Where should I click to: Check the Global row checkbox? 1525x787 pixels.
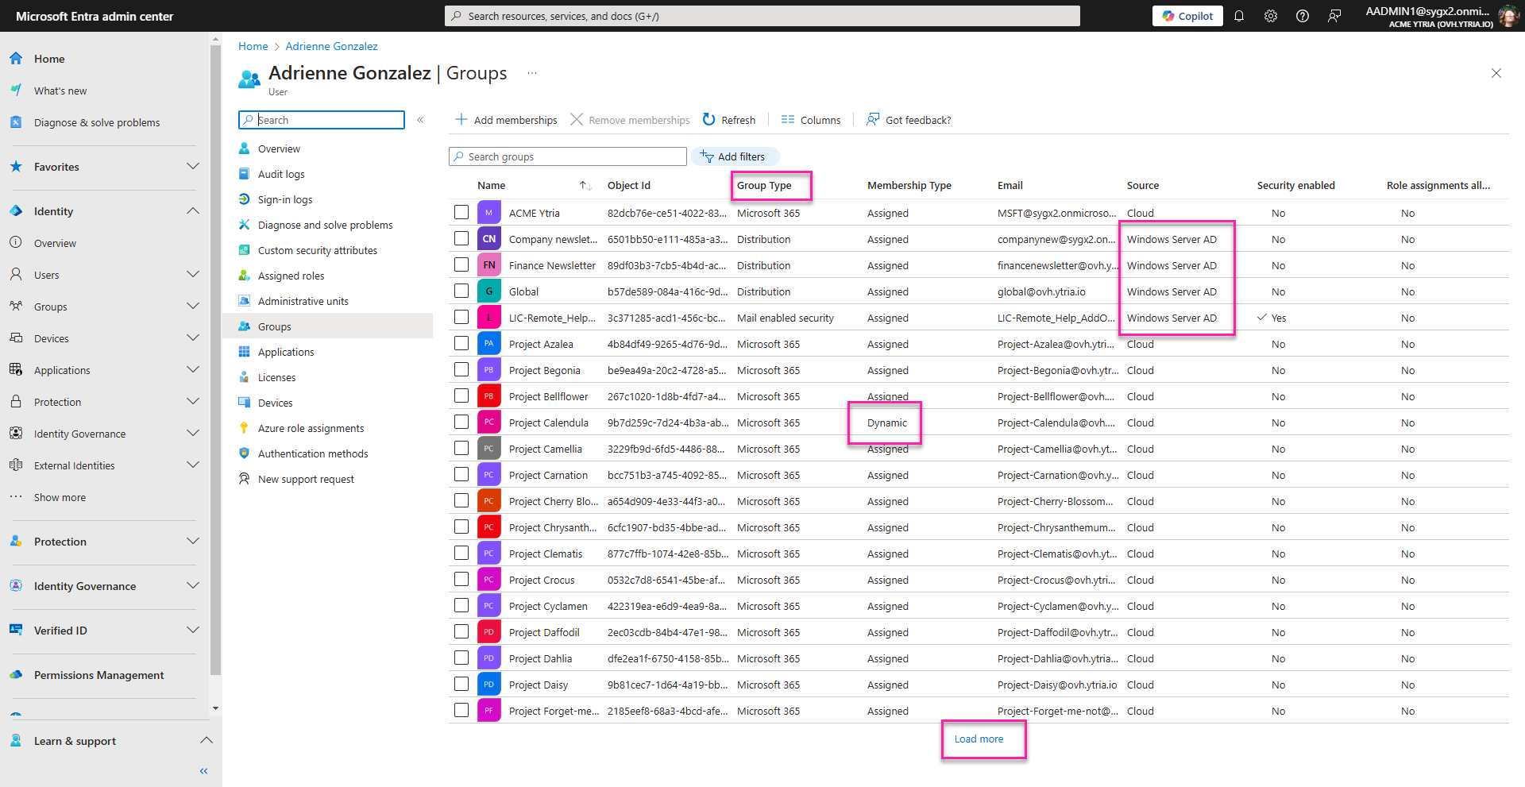(461, 291)
